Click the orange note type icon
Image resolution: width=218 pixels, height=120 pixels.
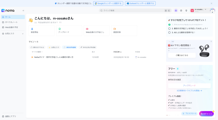click(x=32, y=57)
